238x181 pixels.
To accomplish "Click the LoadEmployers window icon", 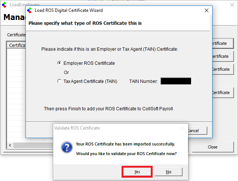I will tap(4, 5).
